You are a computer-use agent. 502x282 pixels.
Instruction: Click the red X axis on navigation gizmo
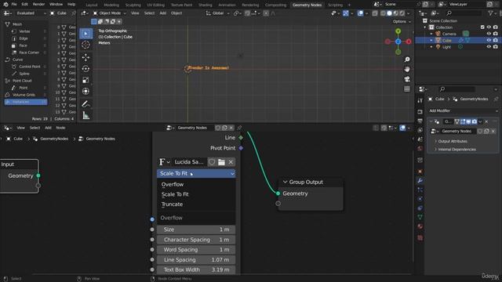click(x=409, y=42)
